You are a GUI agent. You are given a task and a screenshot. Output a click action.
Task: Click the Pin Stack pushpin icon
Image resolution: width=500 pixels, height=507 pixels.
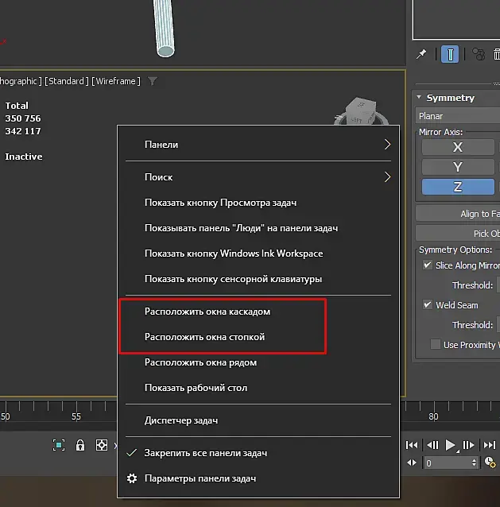pyautogui.click(x=421, y=54)
